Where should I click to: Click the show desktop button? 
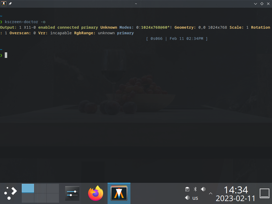coord(265,193)
